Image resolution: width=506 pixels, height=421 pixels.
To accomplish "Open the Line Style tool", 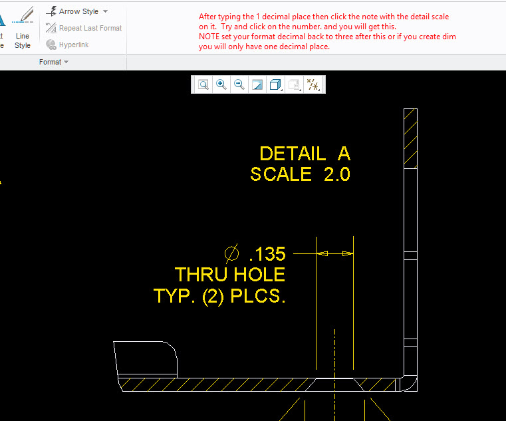I will [x=23, y=28].
